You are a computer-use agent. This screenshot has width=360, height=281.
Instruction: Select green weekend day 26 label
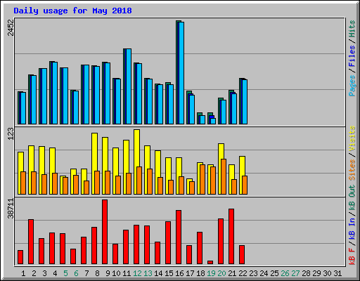point(285,273)
